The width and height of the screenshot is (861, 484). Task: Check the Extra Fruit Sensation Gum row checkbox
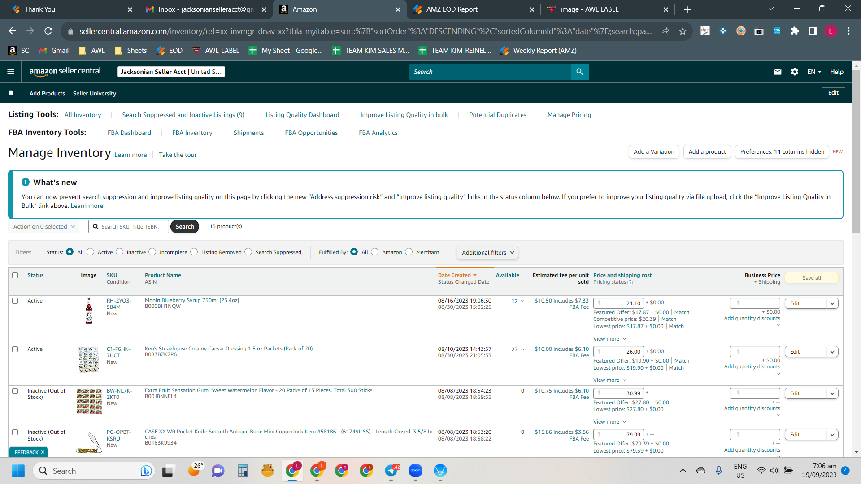coord(15,391)
